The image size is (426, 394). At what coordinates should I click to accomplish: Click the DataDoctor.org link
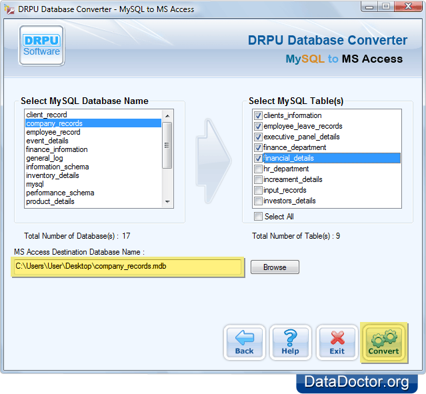tap(357, 381)
